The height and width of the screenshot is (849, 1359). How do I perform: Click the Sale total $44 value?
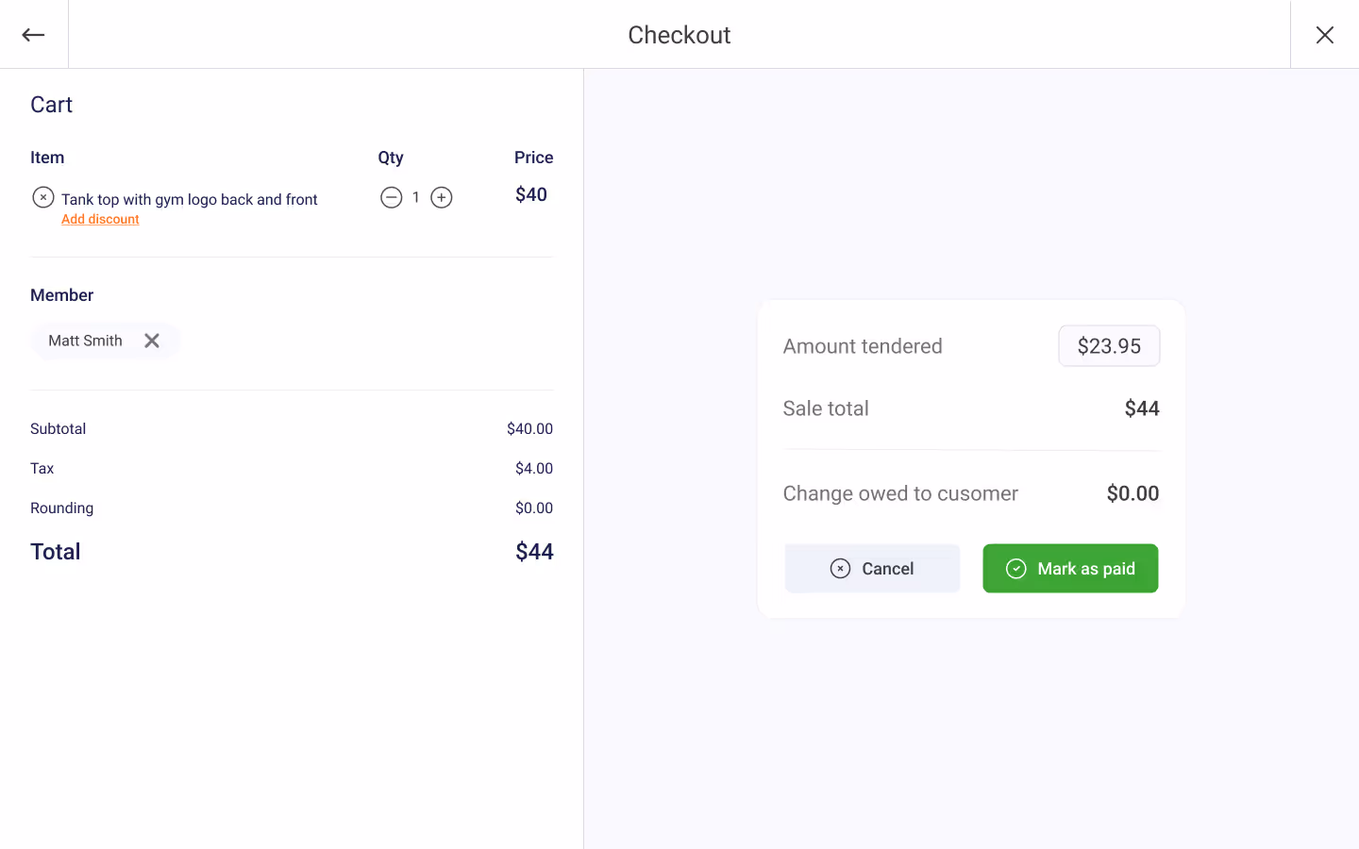pos(1142,408)
